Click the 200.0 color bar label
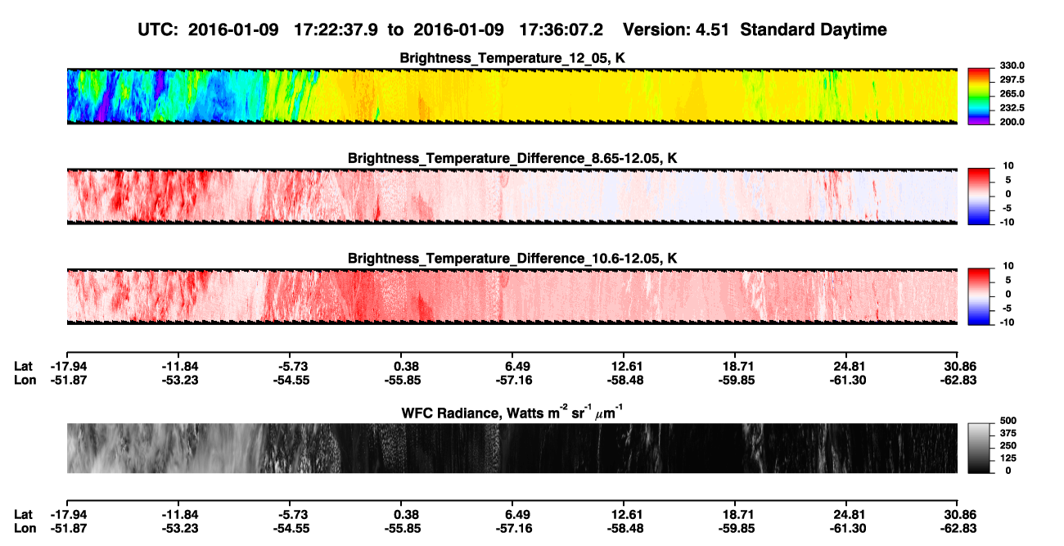This screenshot has height=546, width=1064. pyautogui.click(x=1011, y=121)
